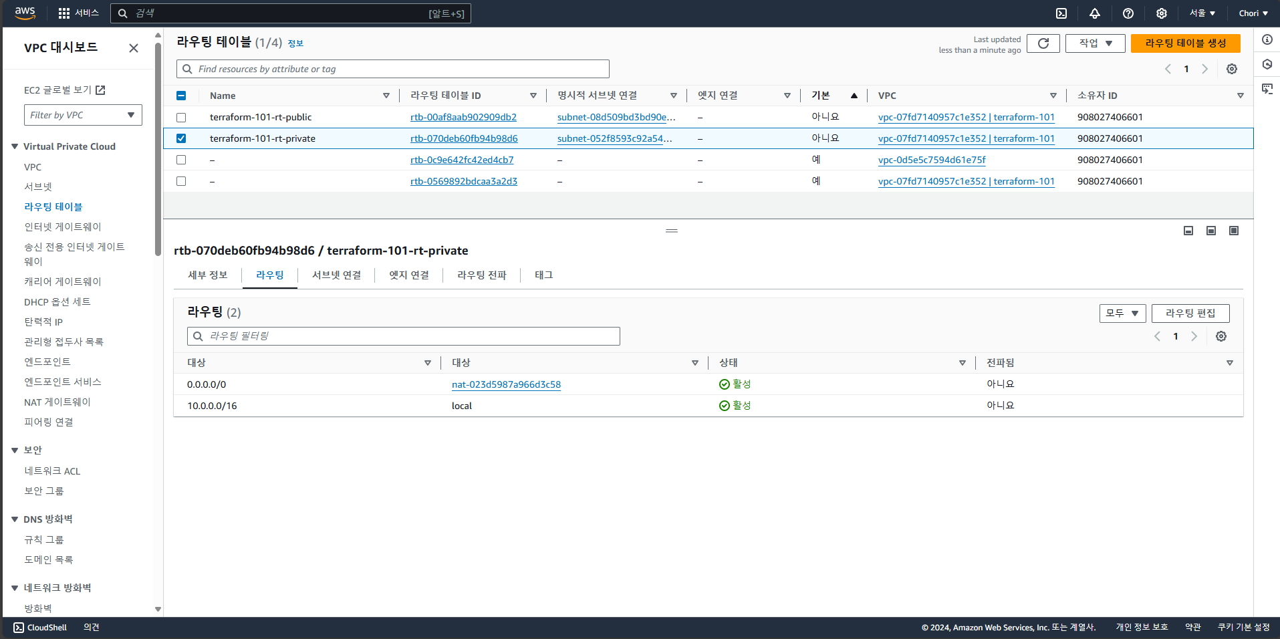This screenshot has width=1280, height=639.
Task: Open the nat-023d5987a966d3c58 target link
Action: 506,384
